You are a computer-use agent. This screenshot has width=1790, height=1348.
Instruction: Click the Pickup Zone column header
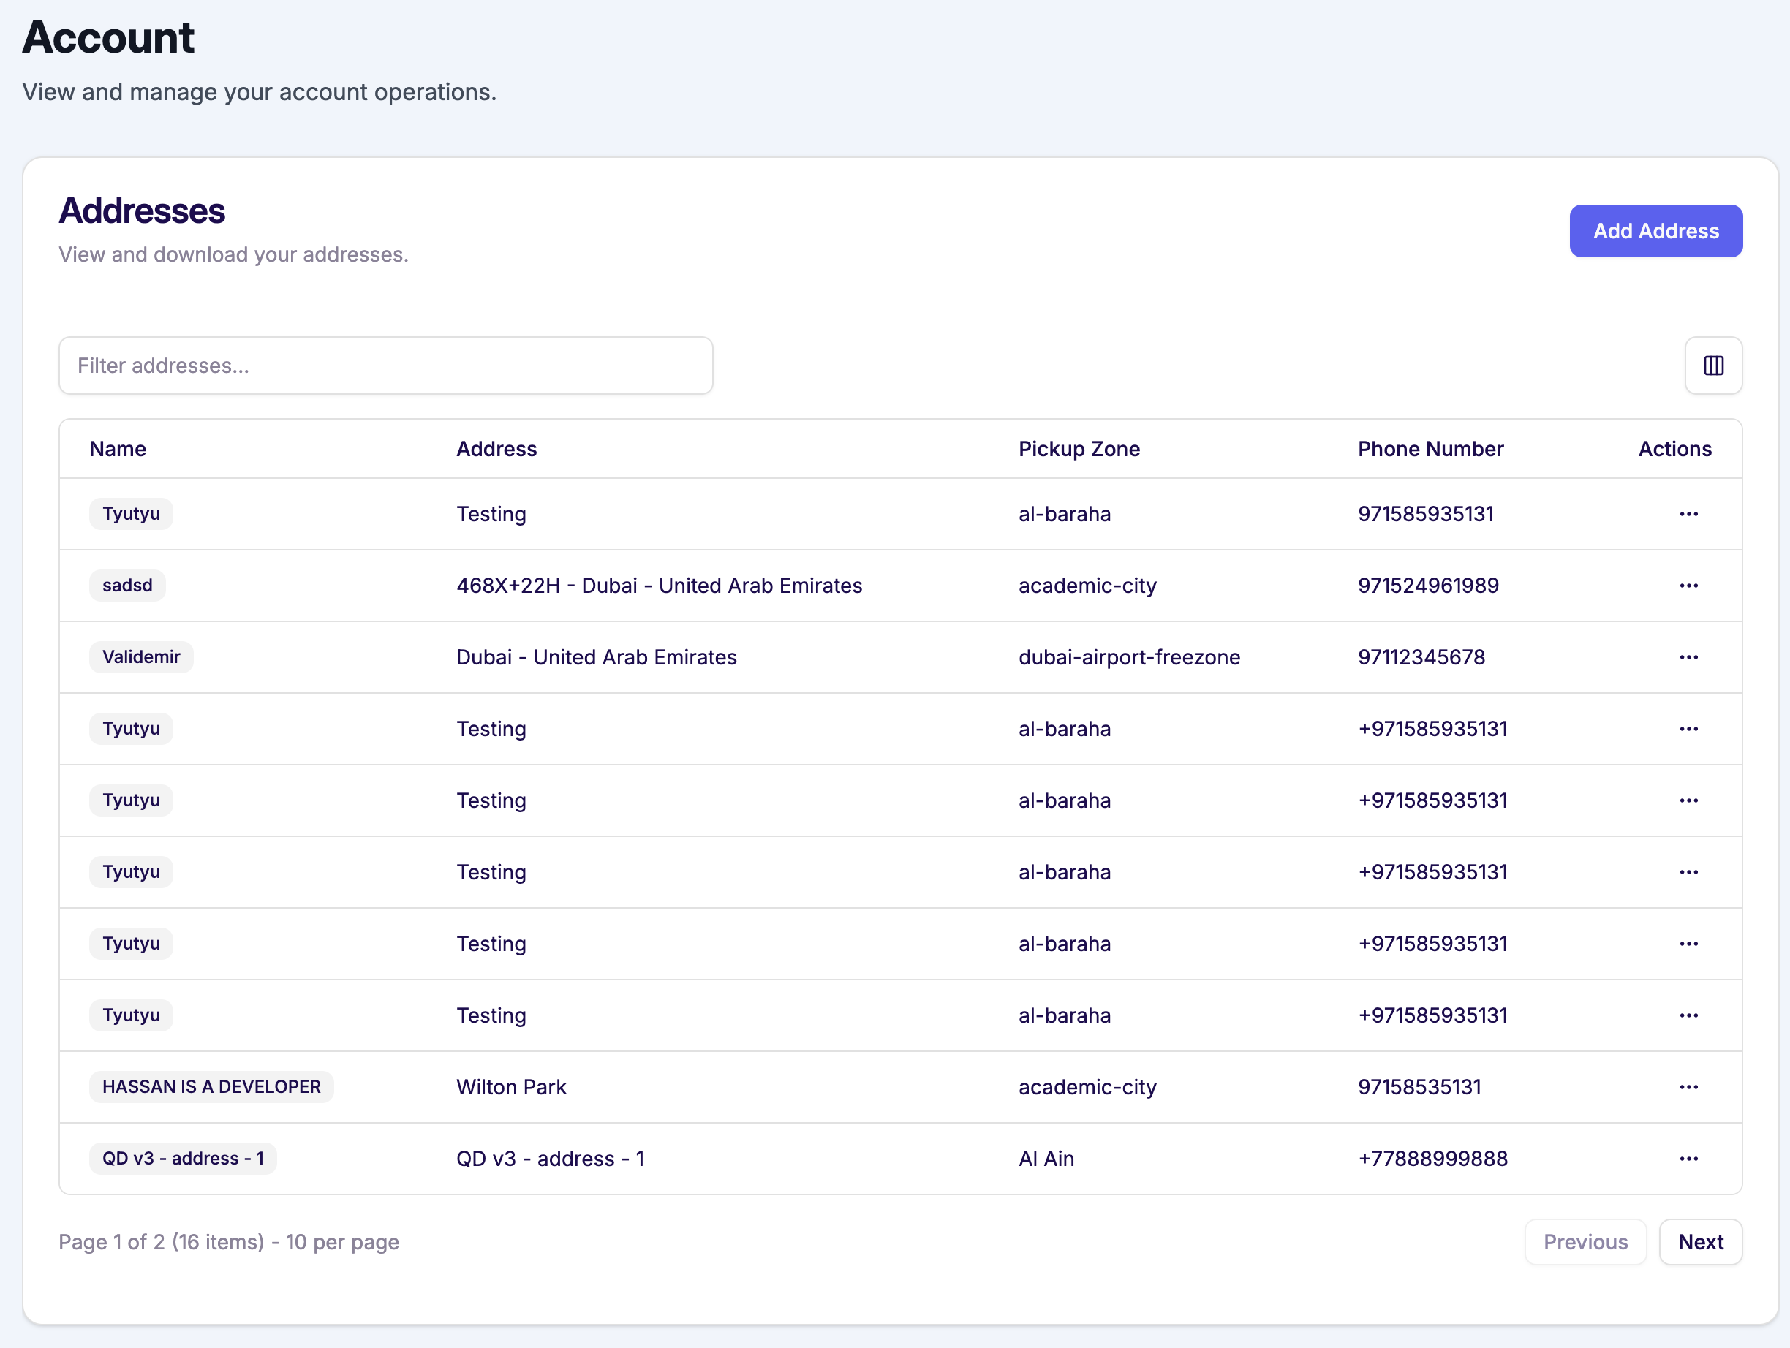(x=1078, y=449)
